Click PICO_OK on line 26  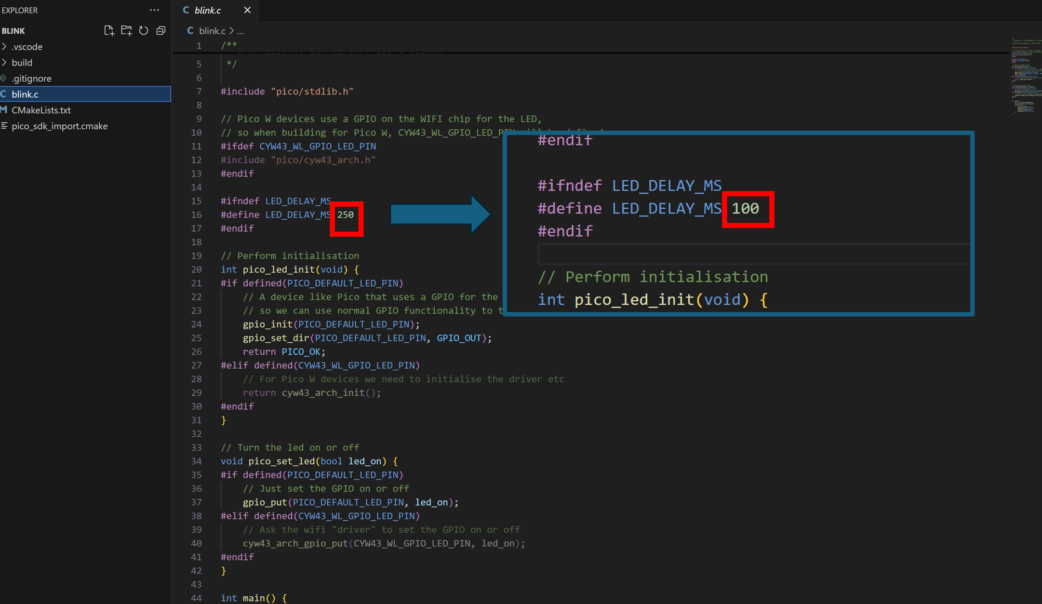(301, 352)
